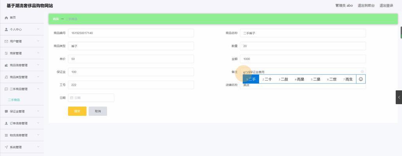Expand the 订单信息管理 chevron
The height and width of the screenshot is (156, 402).
[38, 123]
